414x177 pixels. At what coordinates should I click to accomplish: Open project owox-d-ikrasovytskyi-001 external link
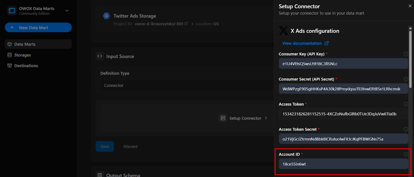point(186,24)
